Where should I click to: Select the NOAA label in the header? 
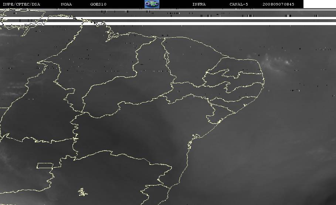(x=67, y=4)
